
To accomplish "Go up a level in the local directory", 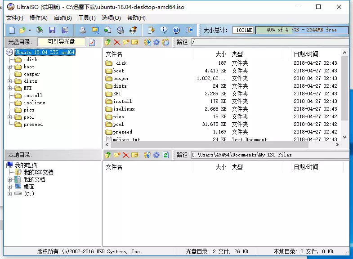I will point(108,155).
